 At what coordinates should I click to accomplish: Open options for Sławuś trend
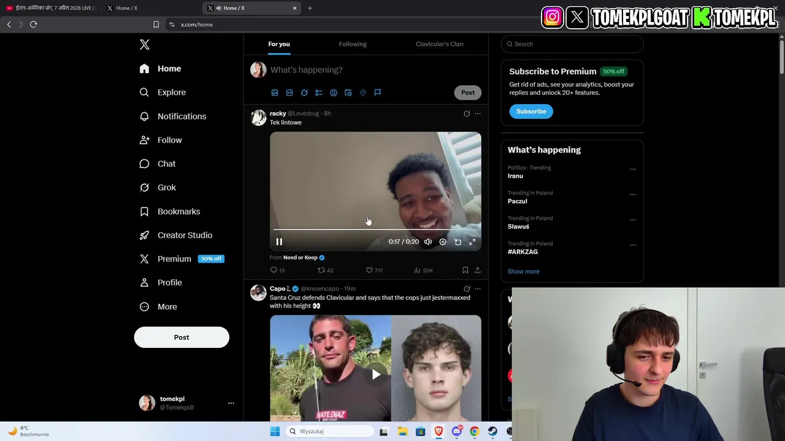(x=633, y=220)
